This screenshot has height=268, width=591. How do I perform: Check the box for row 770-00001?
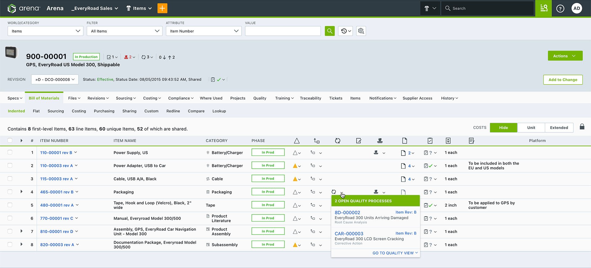10,218
